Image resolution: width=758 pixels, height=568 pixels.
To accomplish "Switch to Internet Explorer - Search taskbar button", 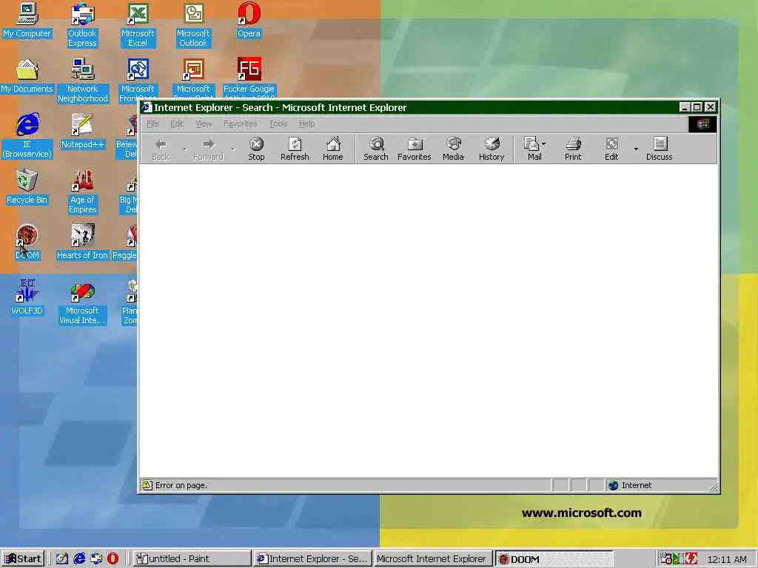I will 313,558.
